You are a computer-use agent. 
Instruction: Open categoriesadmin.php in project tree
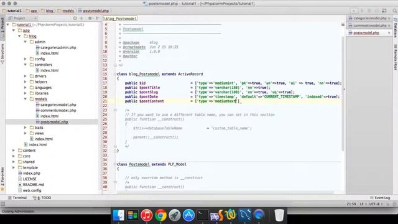coord(58,47)
